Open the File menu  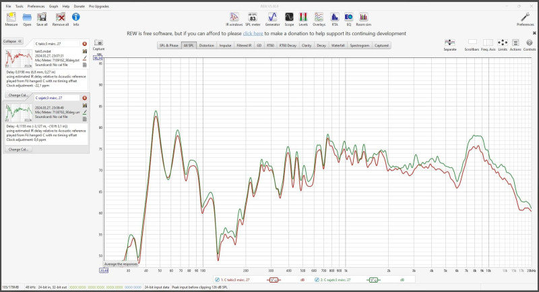point(8,6)
